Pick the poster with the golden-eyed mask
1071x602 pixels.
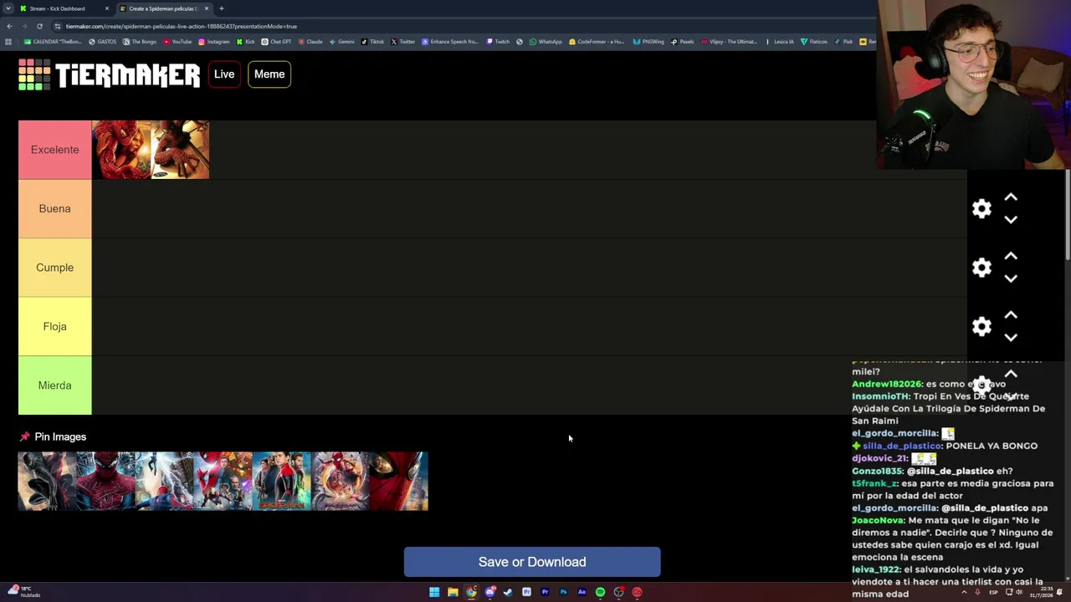[x=399, y=482]
